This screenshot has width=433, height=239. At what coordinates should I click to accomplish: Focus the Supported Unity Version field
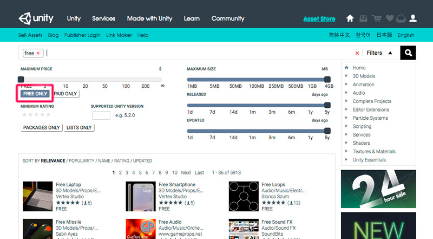[101, 115]
